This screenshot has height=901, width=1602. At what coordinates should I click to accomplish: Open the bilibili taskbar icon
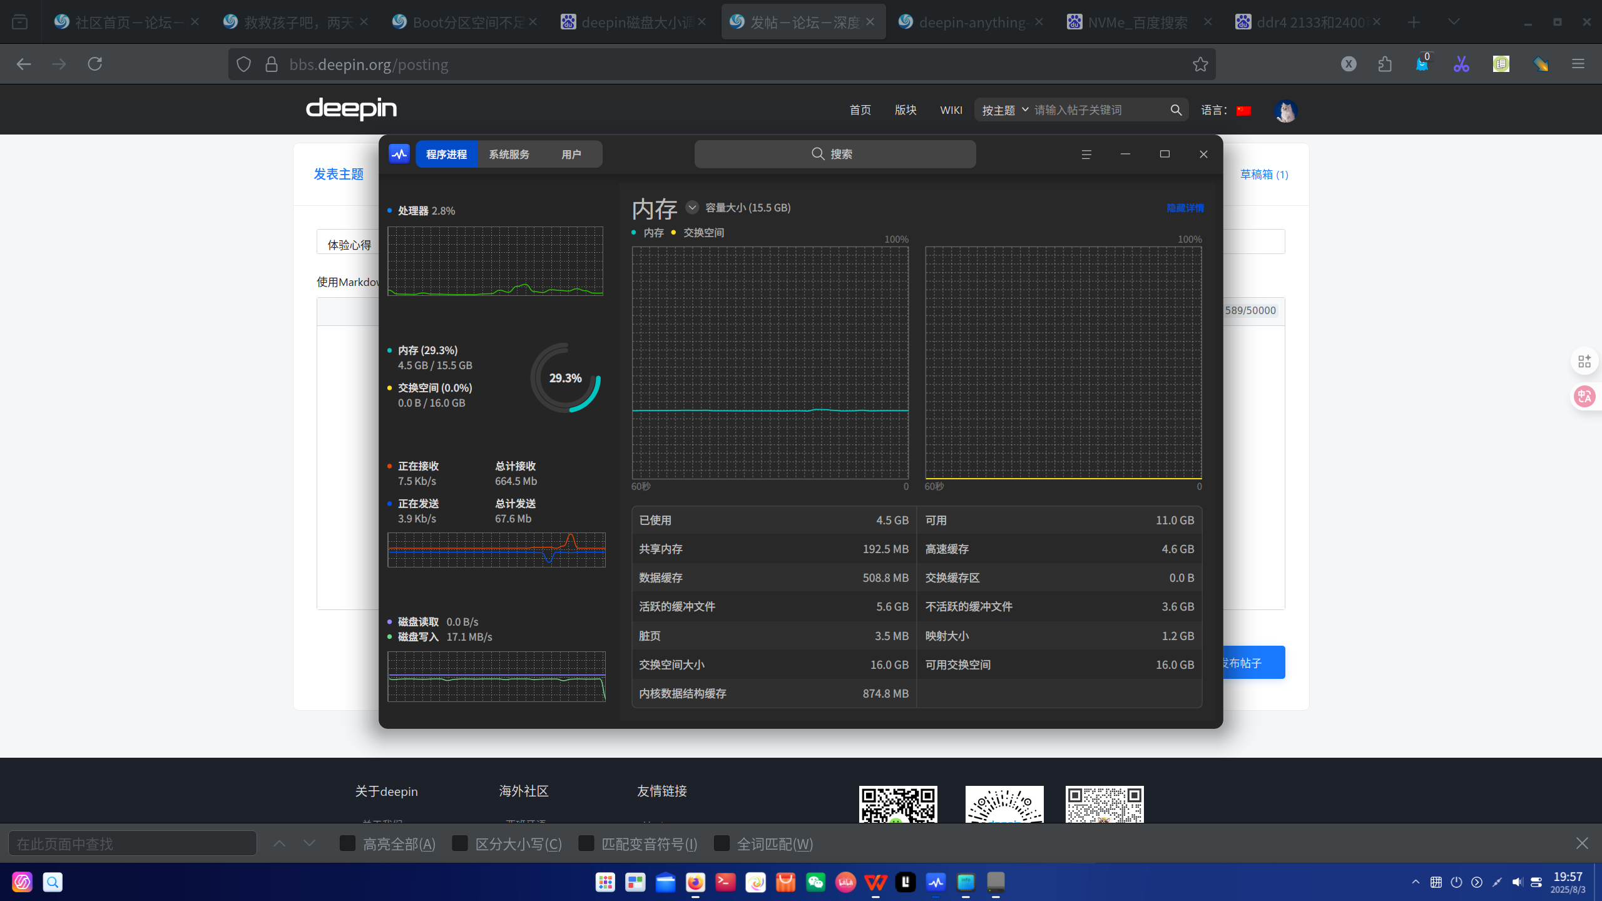[x=845, y=882]
